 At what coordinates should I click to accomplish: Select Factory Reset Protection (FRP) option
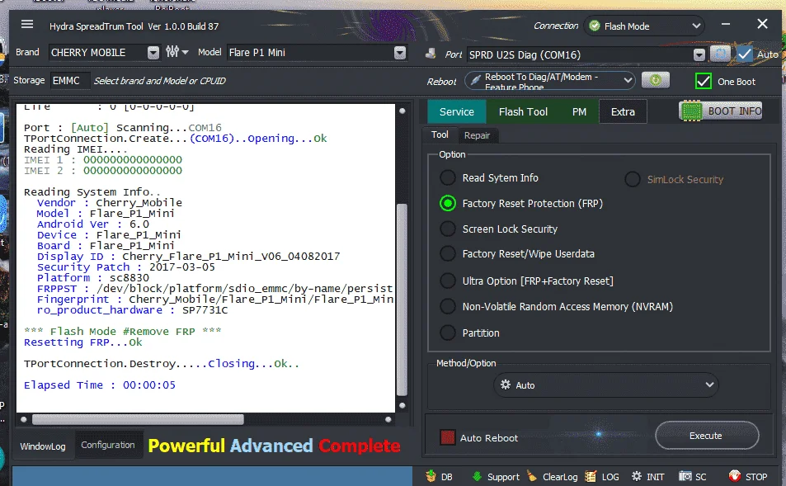pos(448,203)
